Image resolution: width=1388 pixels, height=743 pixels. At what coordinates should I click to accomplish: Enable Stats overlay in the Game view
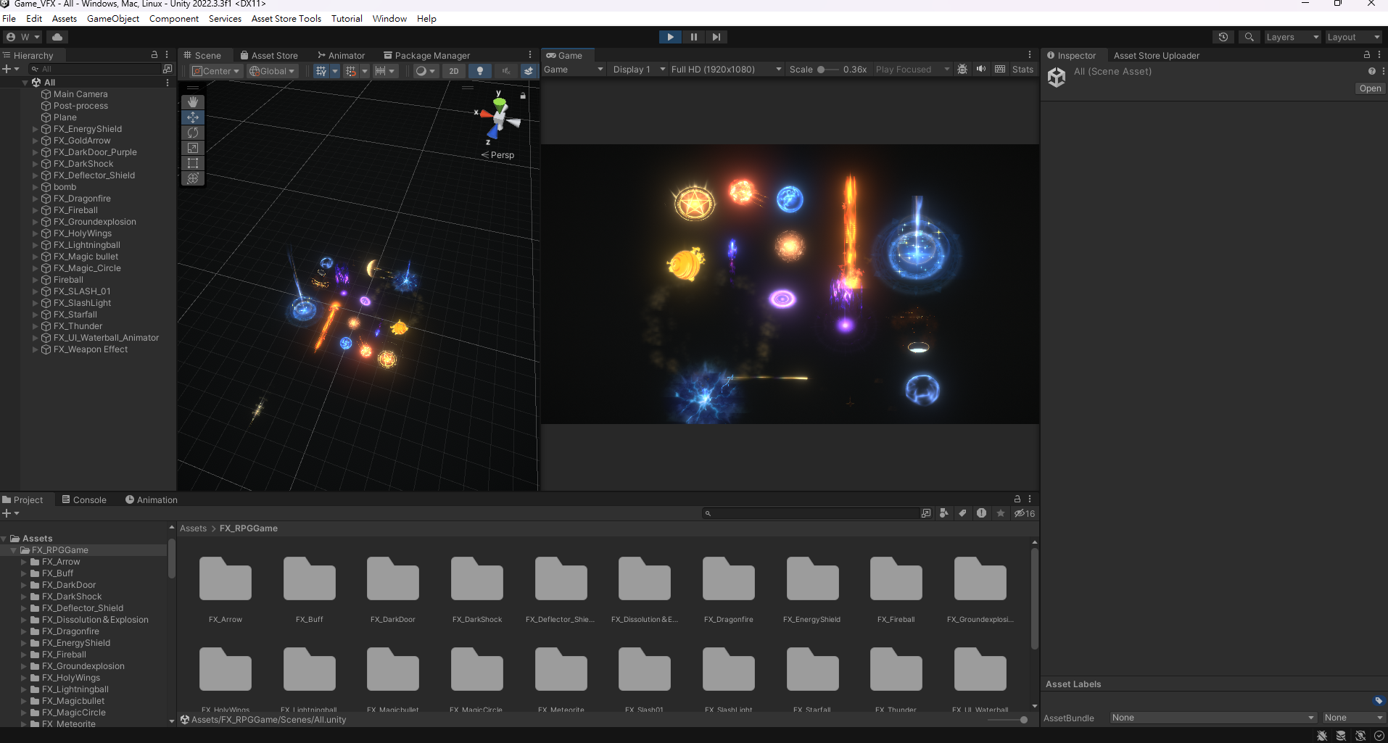(x=1023, y=69)
